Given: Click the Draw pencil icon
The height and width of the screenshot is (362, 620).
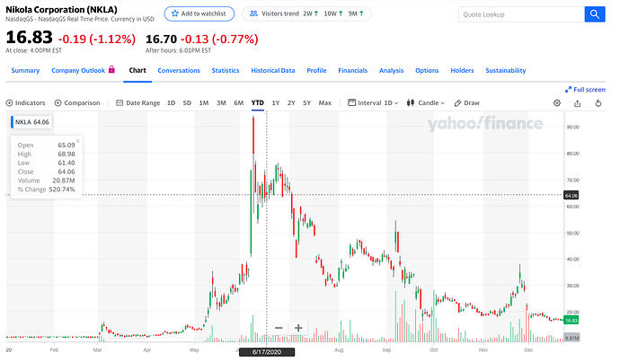Looking at the screenshot, I should (457, 102).
